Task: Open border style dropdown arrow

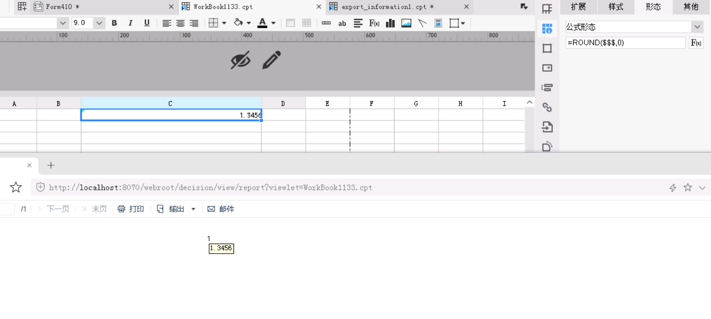Action: [x=224, y=23]
